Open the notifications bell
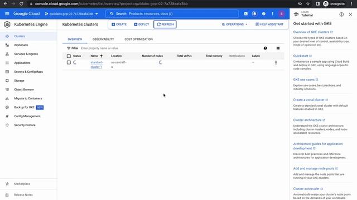 coord(254,13)
